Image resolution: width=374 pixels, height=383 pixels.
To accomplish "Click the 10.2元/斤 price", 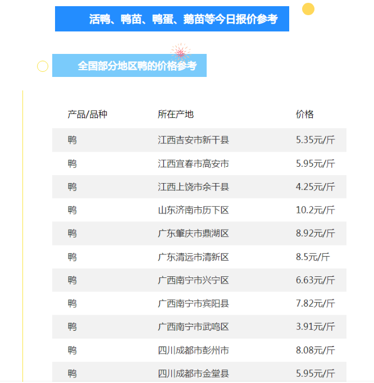I will [x=315, y=210].
